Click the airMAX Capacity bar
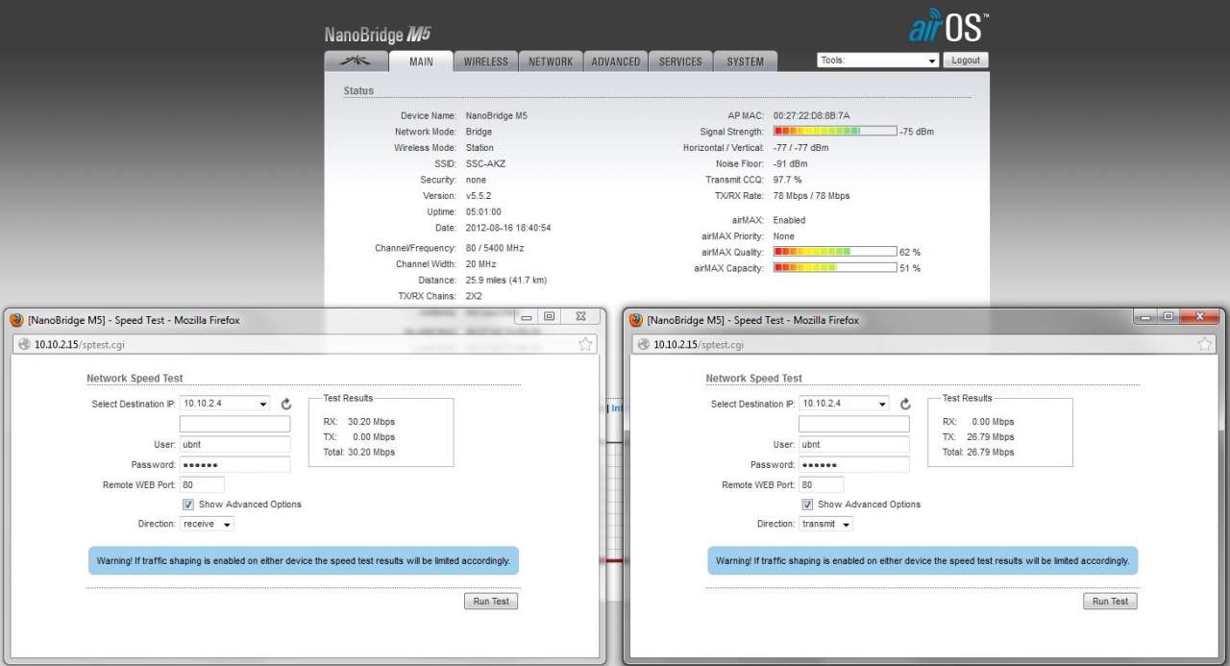This screenshot has width=1230, height=666. pos(835,268)
